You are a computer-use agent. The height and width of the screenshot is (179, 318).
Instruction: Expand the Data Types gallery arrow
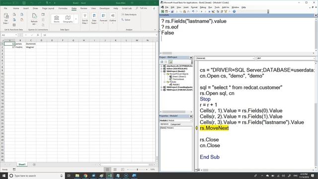click(76, 19)
